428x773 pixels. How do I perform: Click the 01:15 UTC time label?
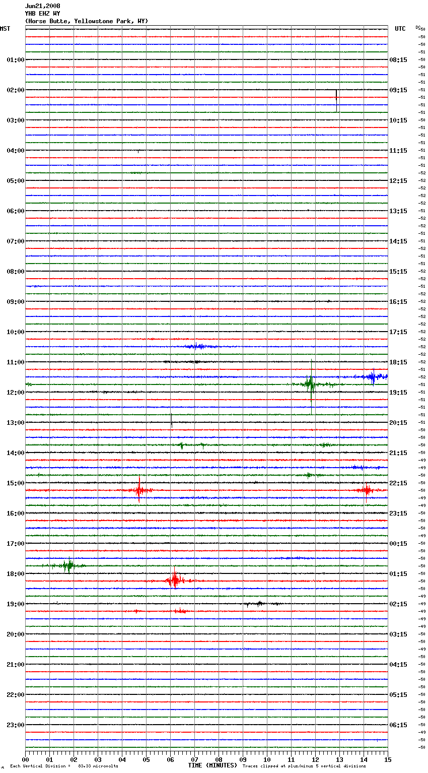pos(398,574)
